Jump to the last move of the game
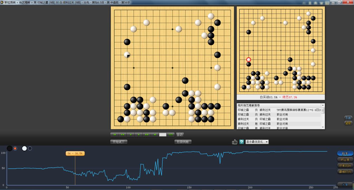The image size is (354, 190). pyautogui.click(x=155, y=135)
